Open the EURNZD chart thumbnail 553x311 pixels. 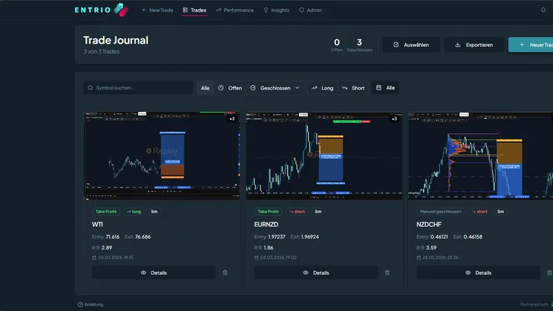(324, 156)
